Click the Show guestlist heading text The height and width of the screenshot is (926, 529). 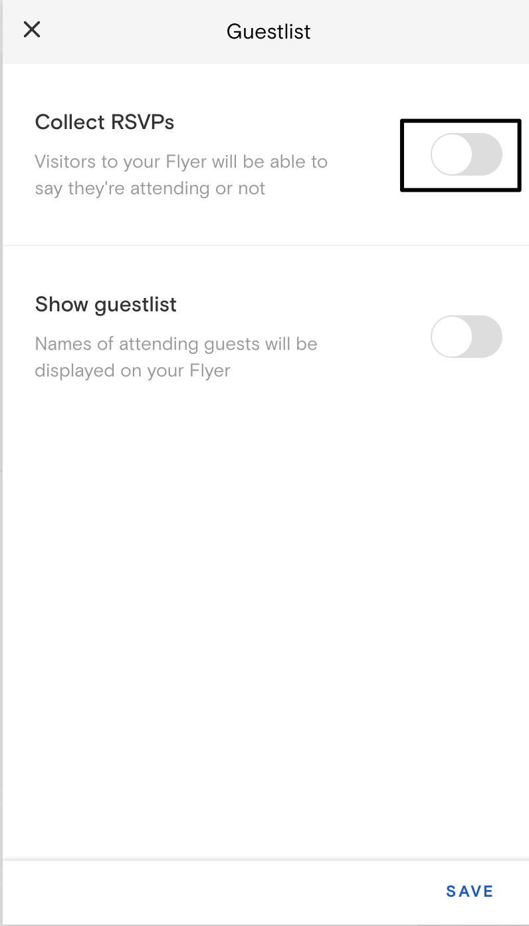point(106,305)
